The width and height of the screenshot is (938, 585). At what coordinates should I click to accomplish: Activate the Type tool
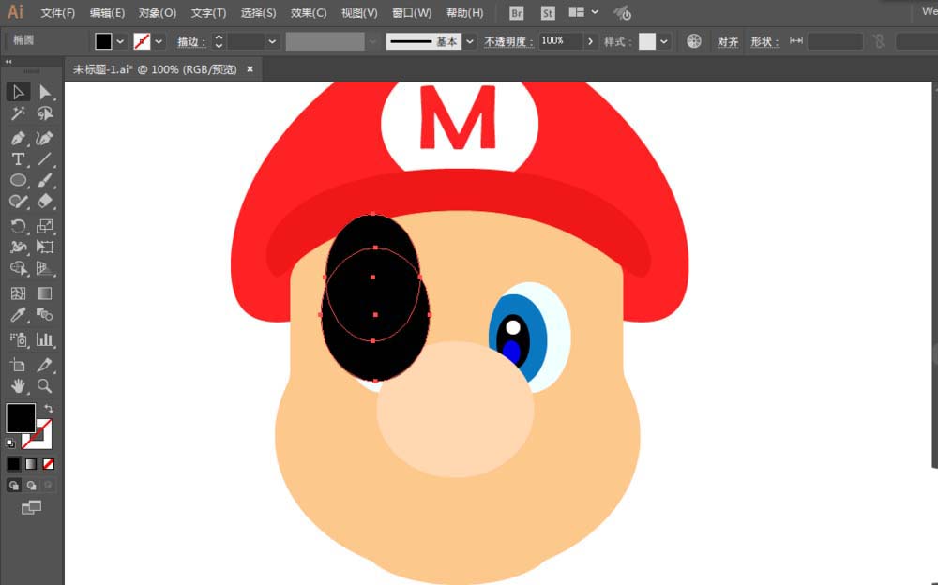tap(18, 159)
